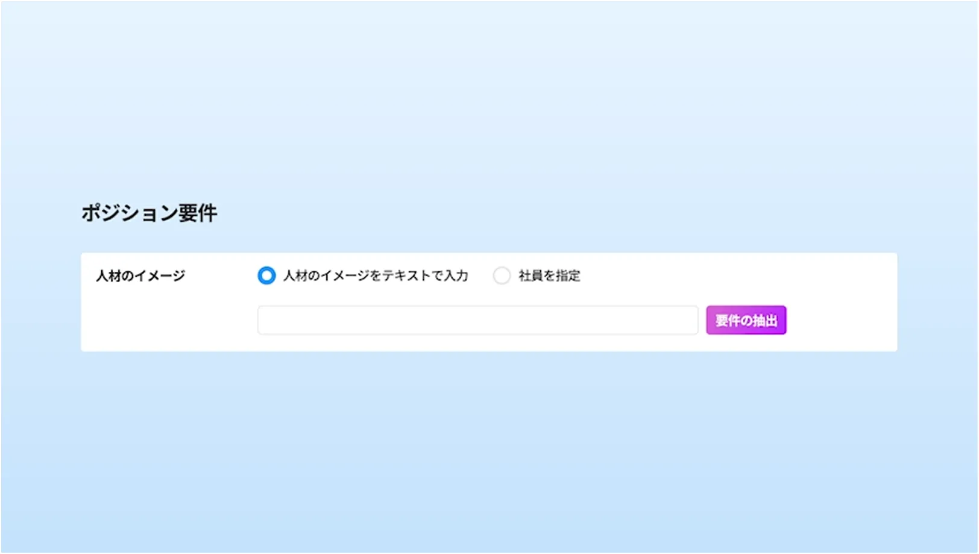The width and height of the screenshot is (979, 554).
Task: Place cursor in the empty requirements textbox
Action: 477,320
